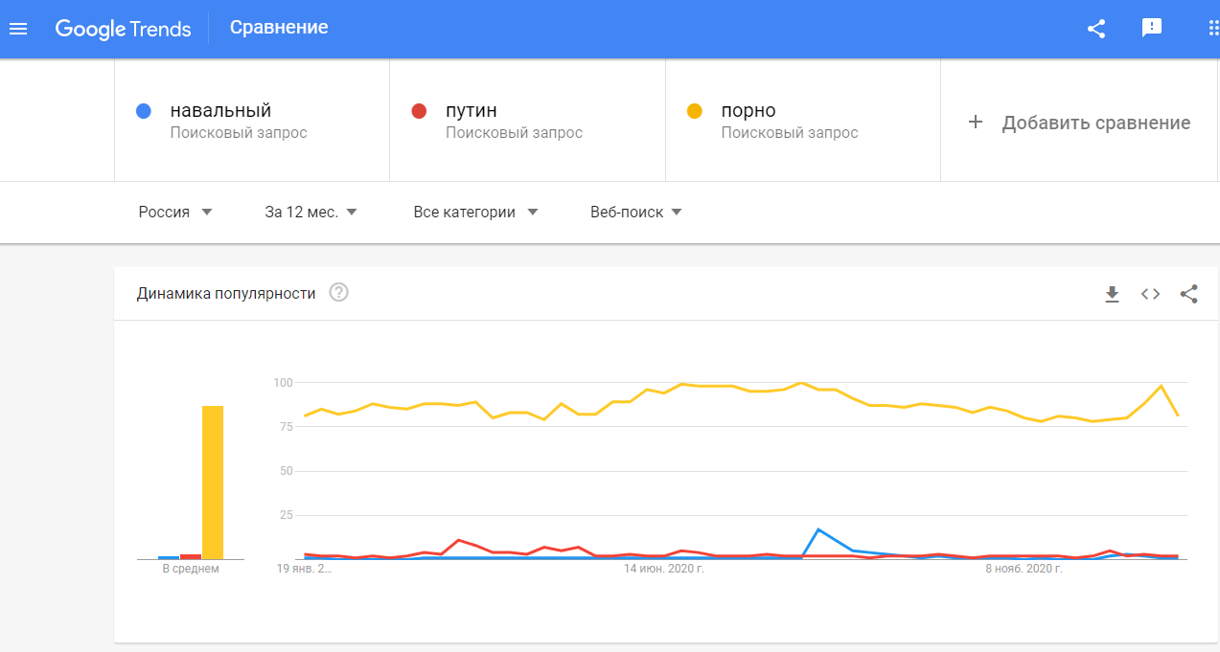Expand the Все категории dropdown

coord(475,212)
